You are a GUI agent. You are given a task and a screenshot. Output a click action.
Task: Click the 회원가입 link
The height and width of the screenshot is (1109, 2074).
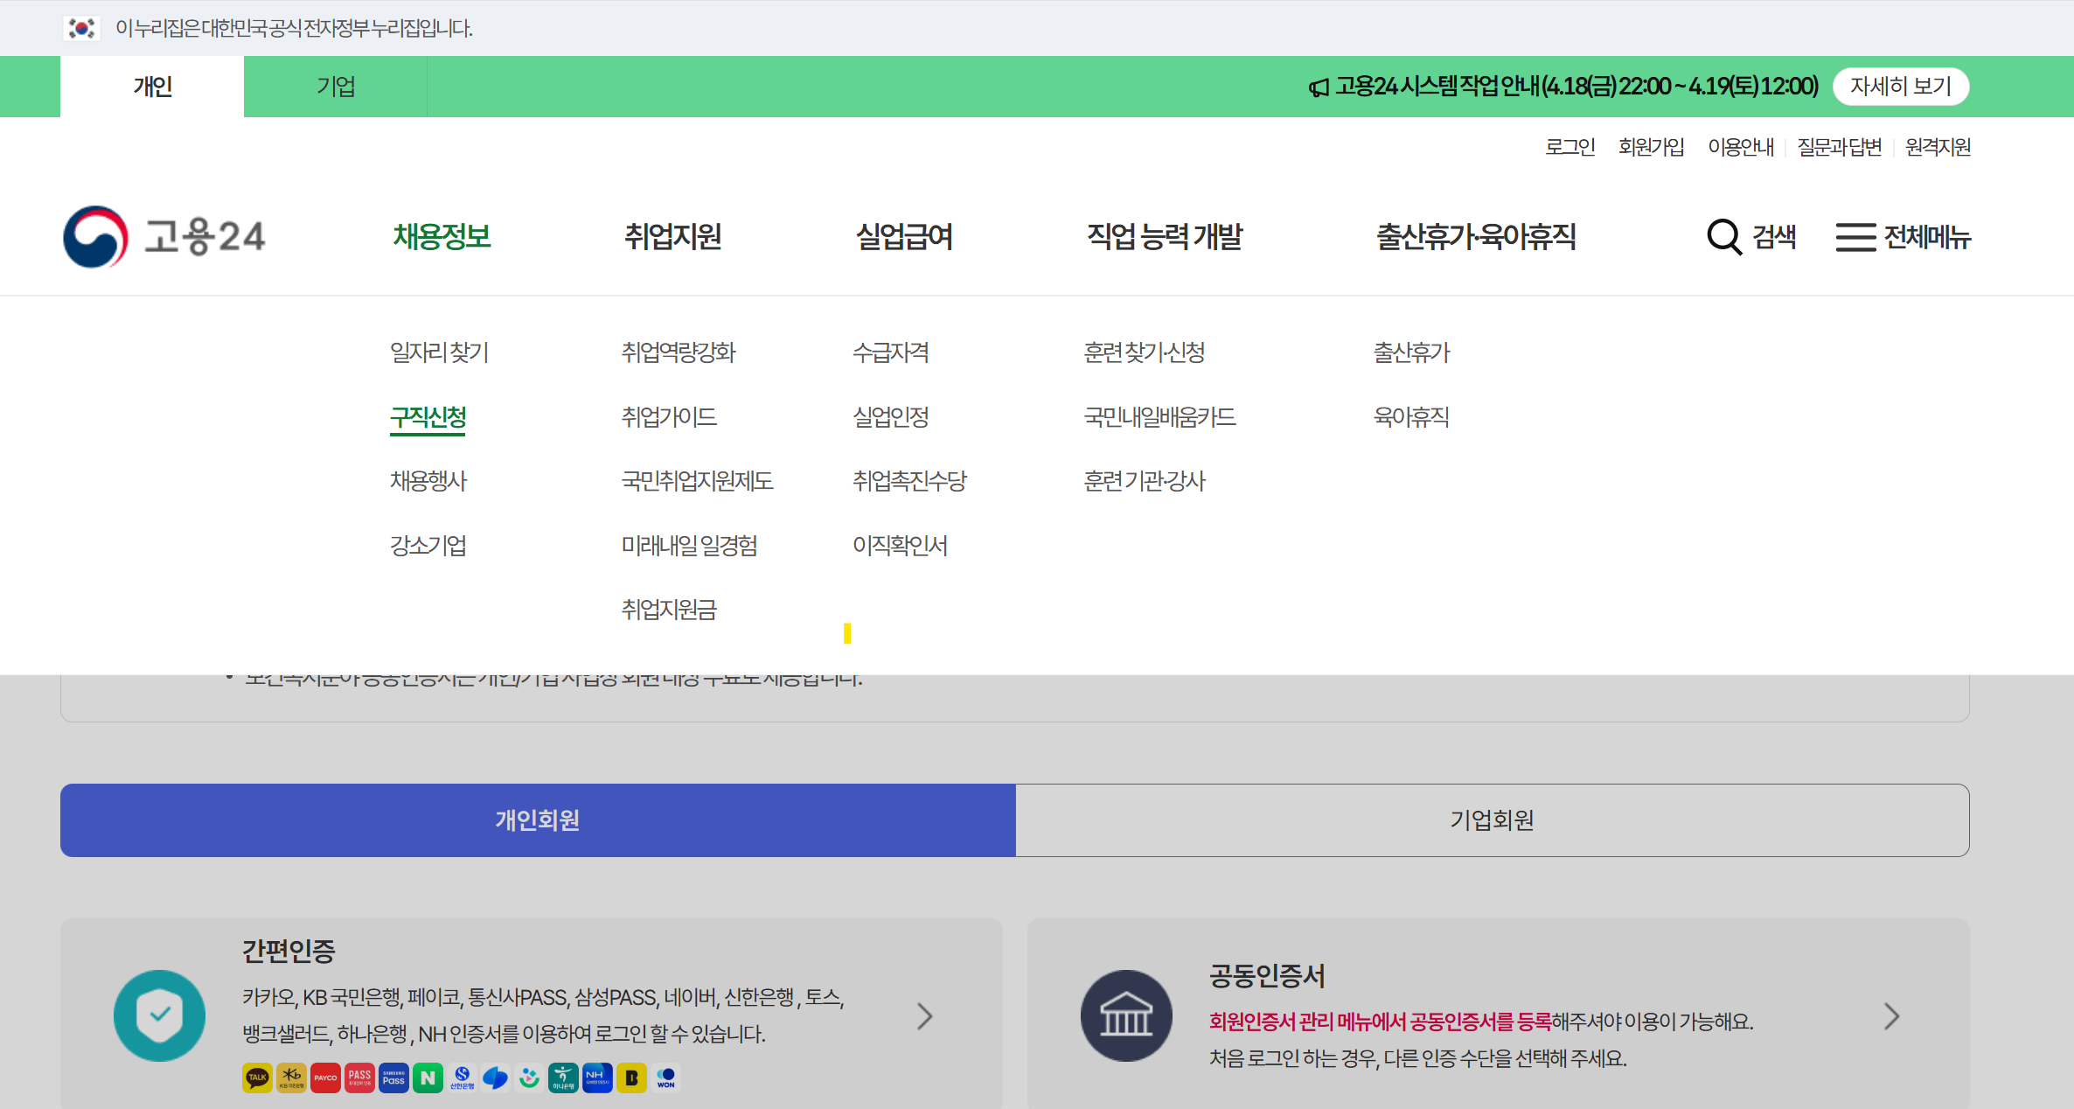1651,147
